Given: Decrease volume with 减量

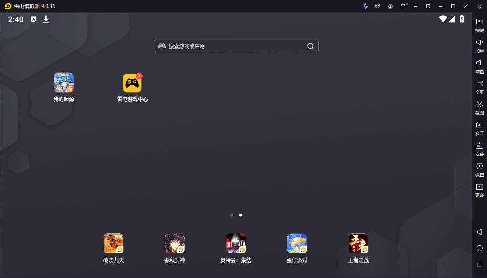Looking at the screenshot, I should point(480,67).
